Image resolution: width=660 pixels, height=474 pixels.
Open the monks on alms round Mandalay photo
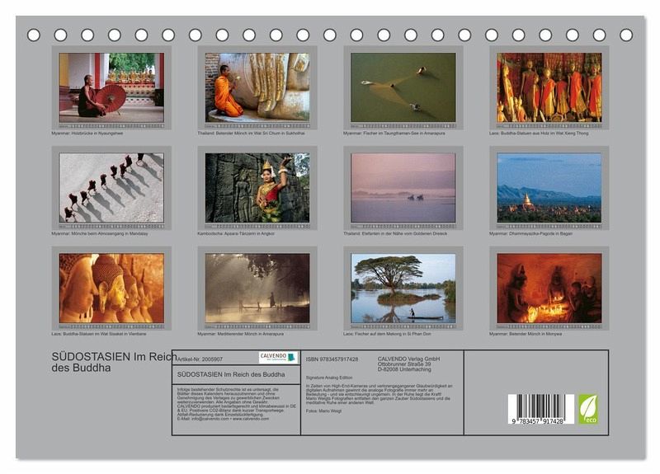[111, 188]
